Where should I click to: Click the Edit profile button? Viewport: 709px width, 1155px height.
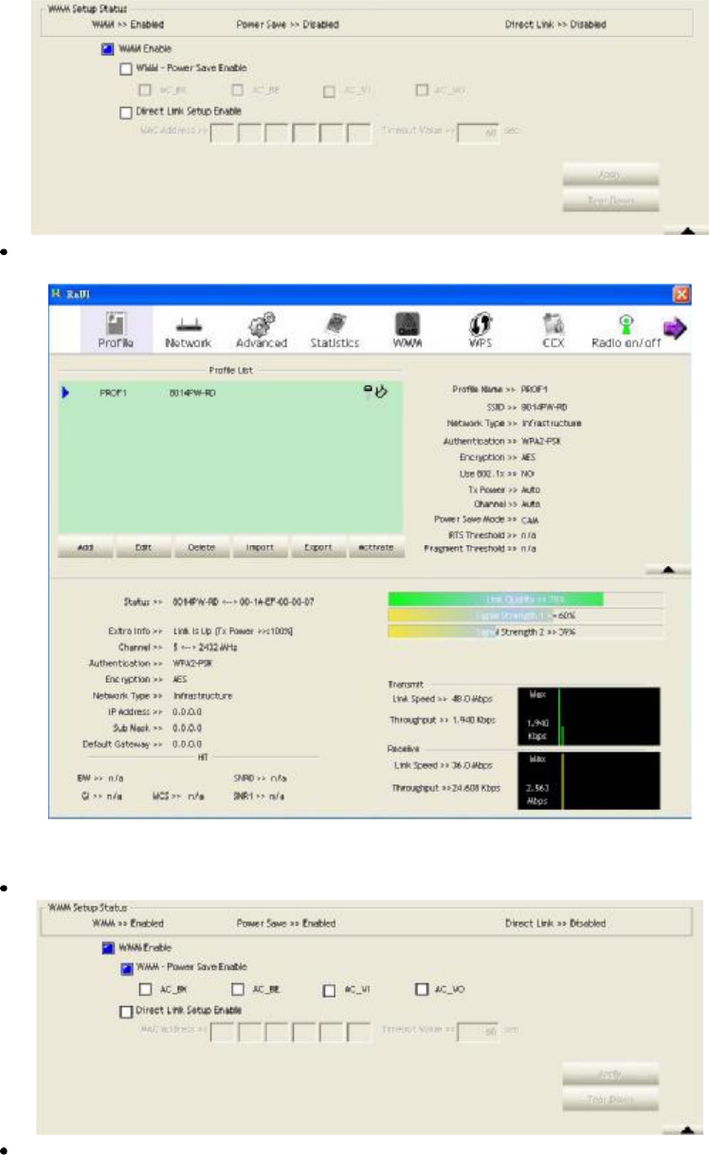[143, 547]
